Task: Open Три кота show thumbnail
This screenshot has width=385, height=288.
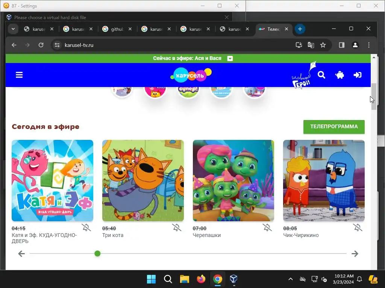Action: click(143, 180)
